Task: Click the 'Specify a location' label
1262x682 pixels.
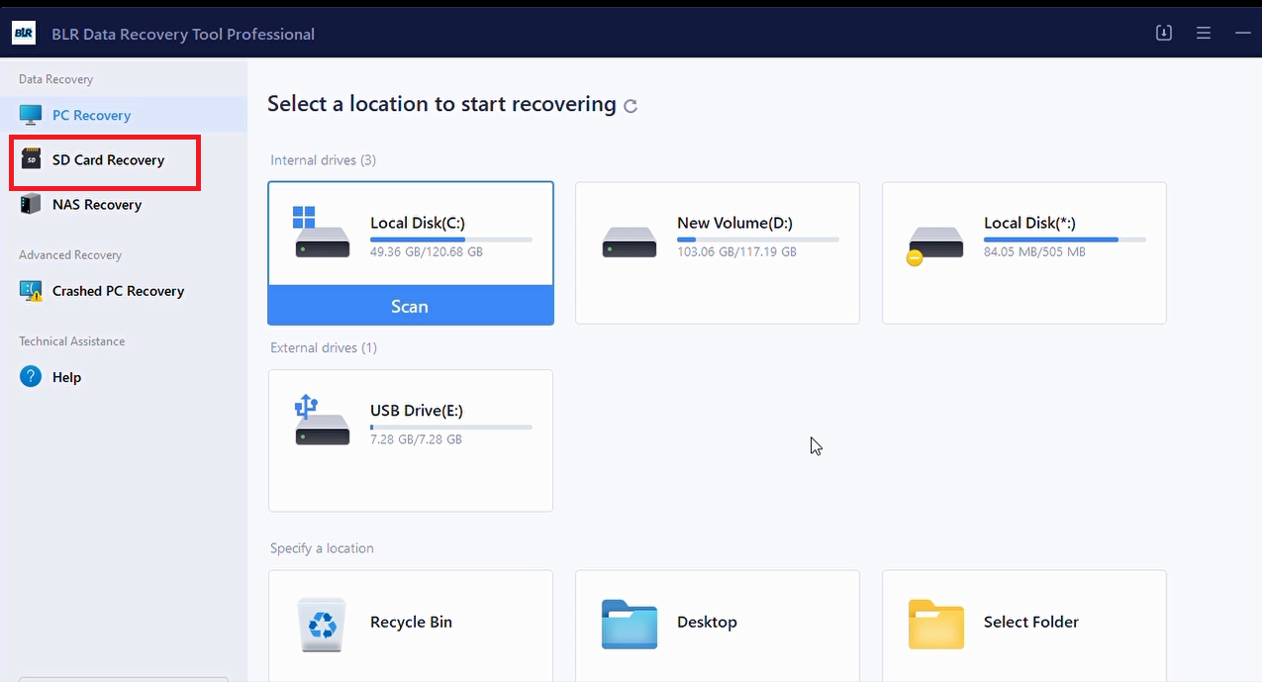Action: point(322,548)
